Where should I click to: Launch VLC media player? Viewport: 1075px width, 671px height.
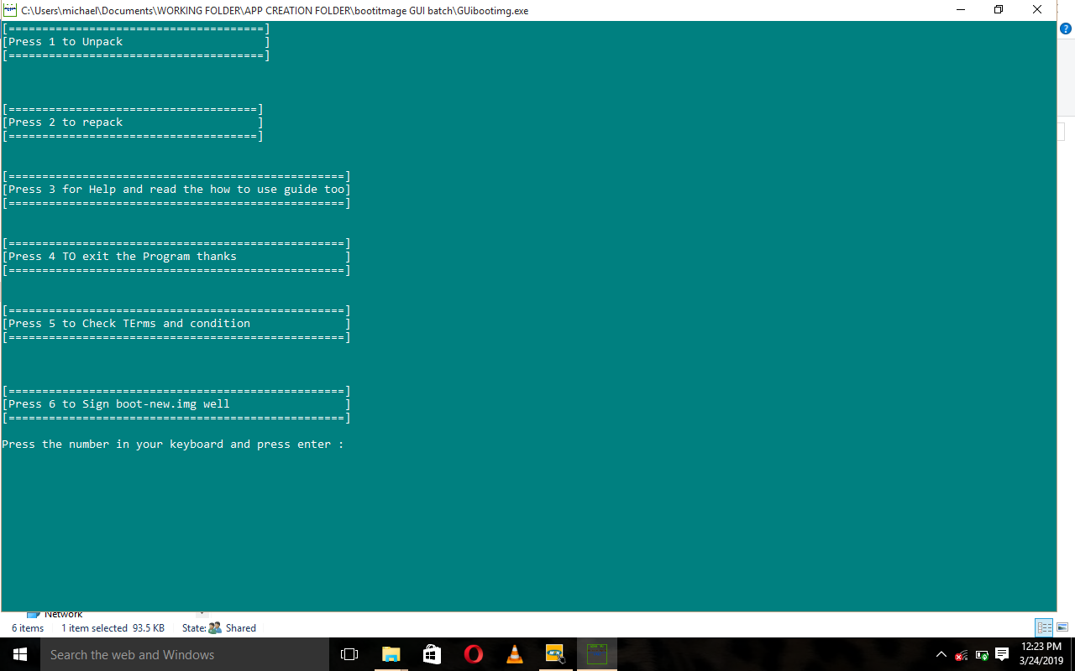[x=514, y=654]
